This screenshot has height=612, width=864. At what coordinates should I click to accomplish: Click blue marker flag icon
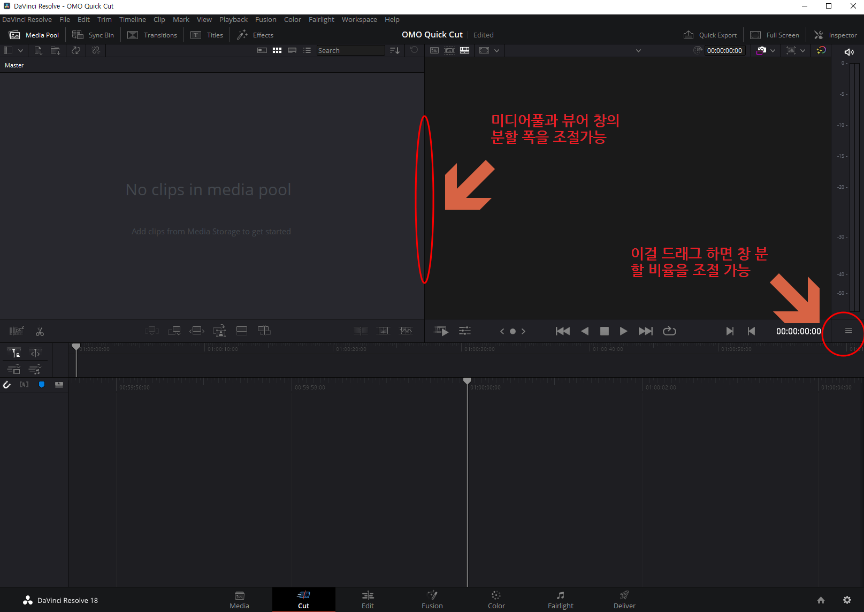[x=42, y=385]
